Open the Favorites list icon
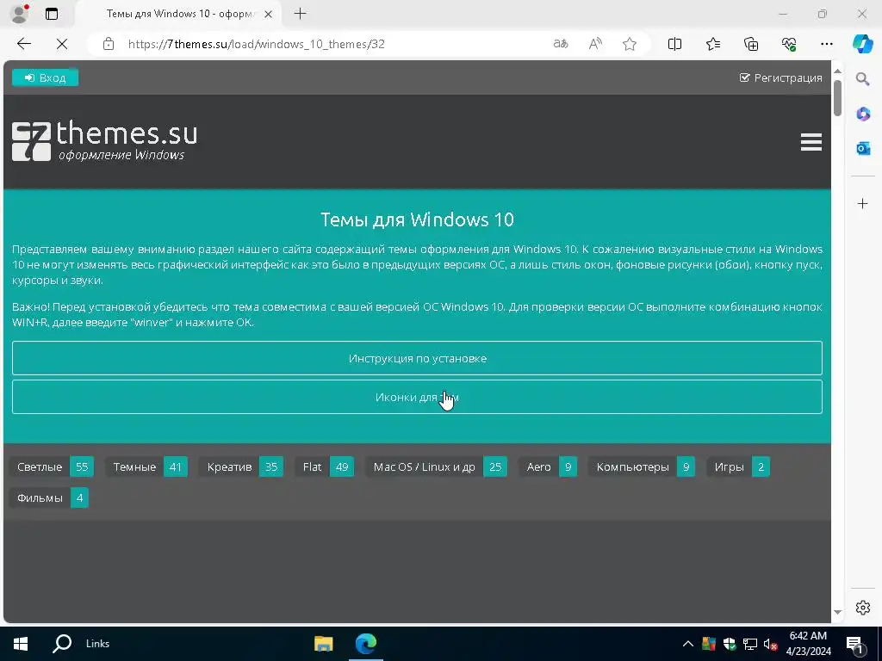This screenshot has width=882, height=661. tap(712, 44)
